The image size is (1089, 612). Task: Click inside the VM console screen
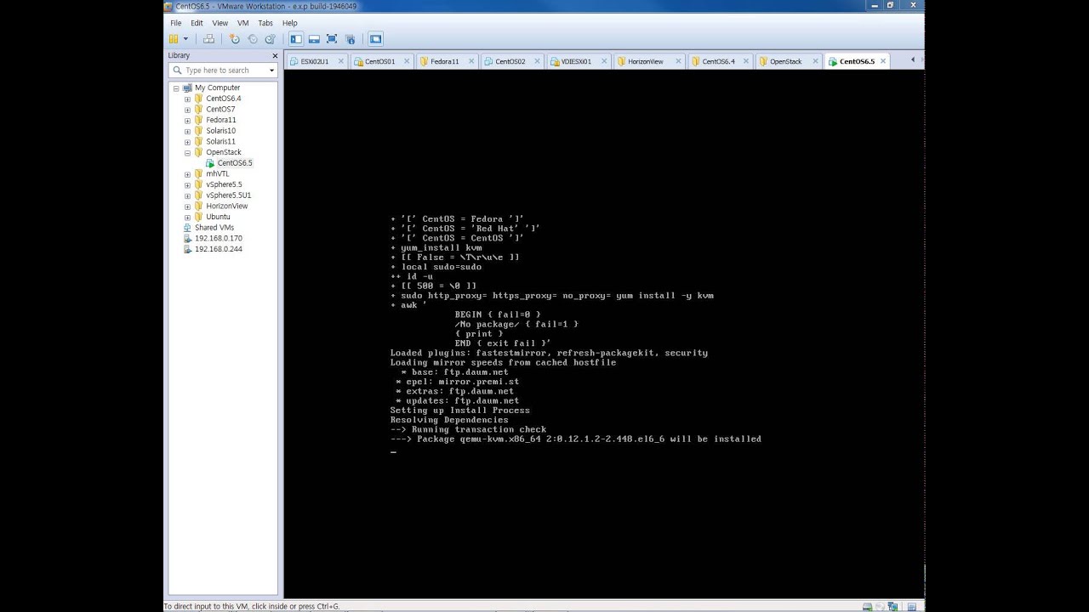(x=603, y=335)
